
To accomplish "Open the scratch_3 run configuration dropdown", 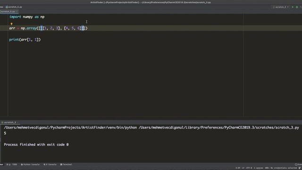I will click(x=281, y=7).
